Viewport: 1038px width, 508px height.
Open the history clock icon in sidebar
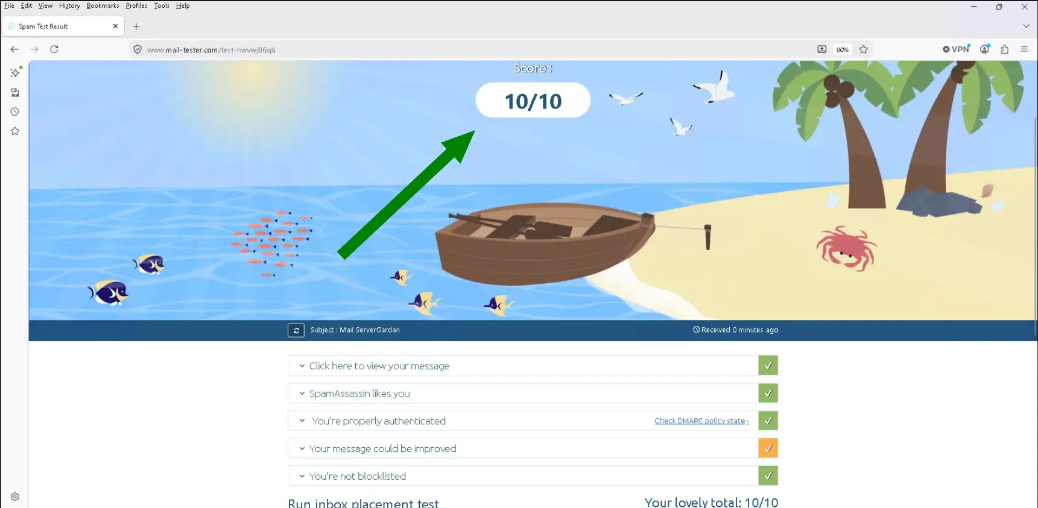(x=15, y=111)
